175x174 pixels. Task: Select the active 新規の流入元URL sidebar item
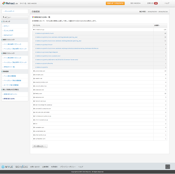pyautogui.click(x=9, y=99)
